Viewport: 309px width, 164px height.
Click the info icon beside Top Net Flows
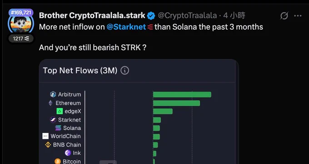pos(125,70)
